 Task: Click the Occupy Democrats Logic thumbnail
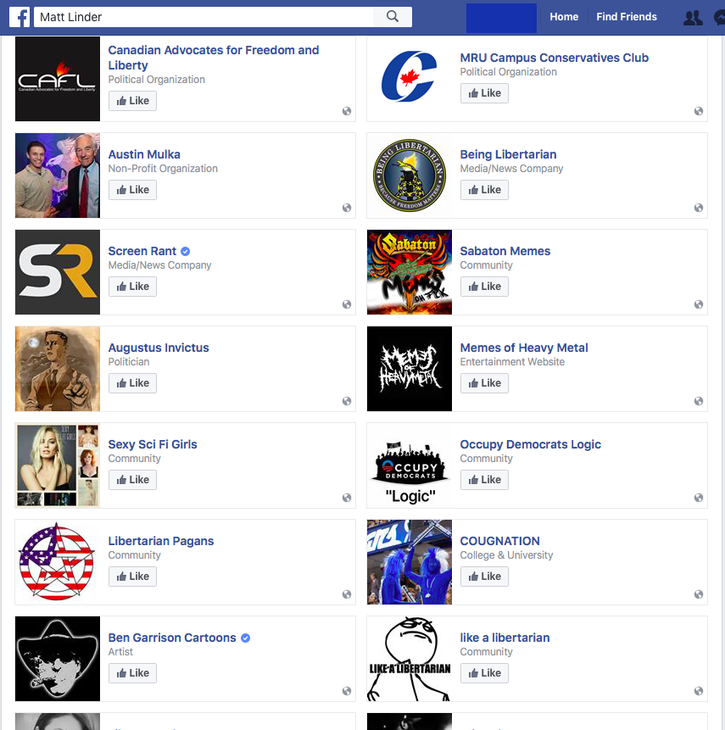coord(410,465)
